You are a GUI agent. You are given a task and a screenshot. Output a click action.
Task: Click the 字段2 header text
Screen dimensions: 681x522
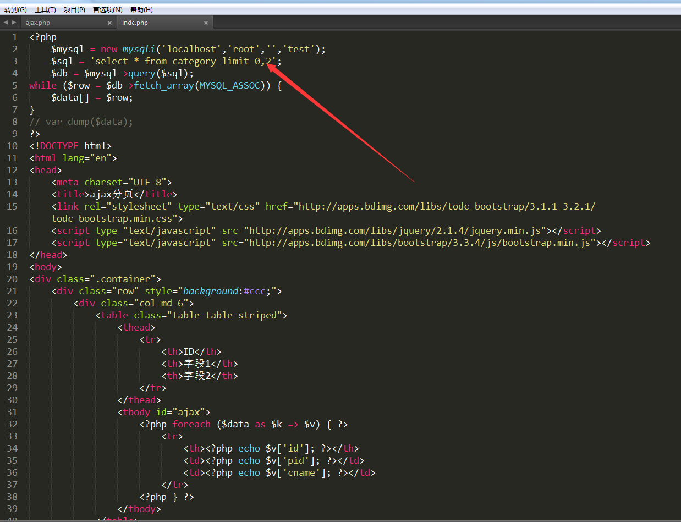[197, 376]
